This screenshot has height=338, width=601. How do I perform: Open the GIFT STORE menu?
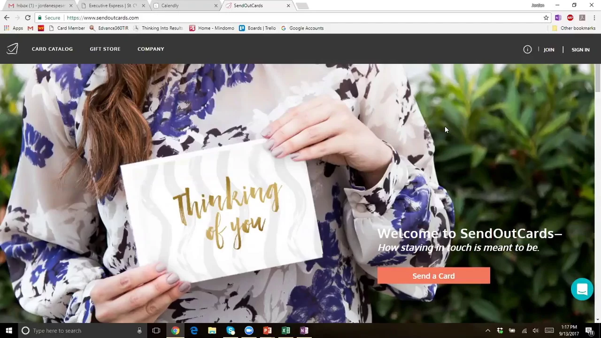pos(105,49)
